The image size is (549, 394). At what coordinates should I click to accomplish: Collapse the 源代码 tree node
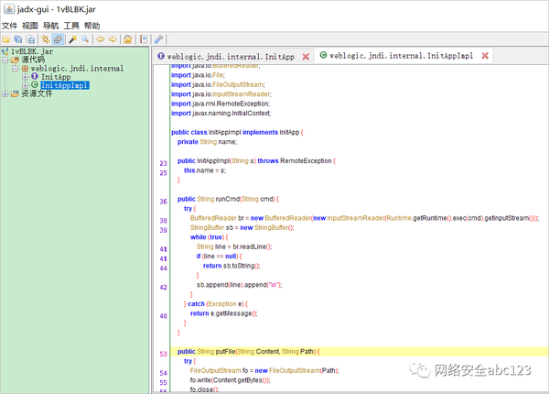coord(5,60)
